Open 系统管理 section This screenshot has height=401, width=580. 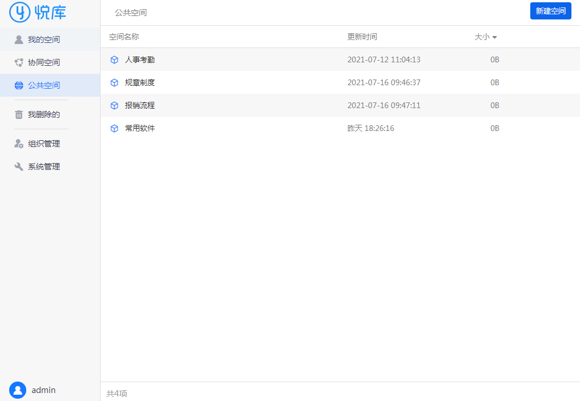tap(50, 166)
